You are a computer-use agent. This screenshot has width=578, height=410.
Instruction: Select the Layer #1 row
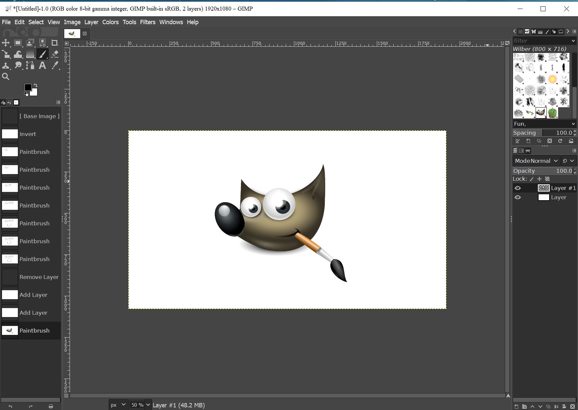coord(545,188)
